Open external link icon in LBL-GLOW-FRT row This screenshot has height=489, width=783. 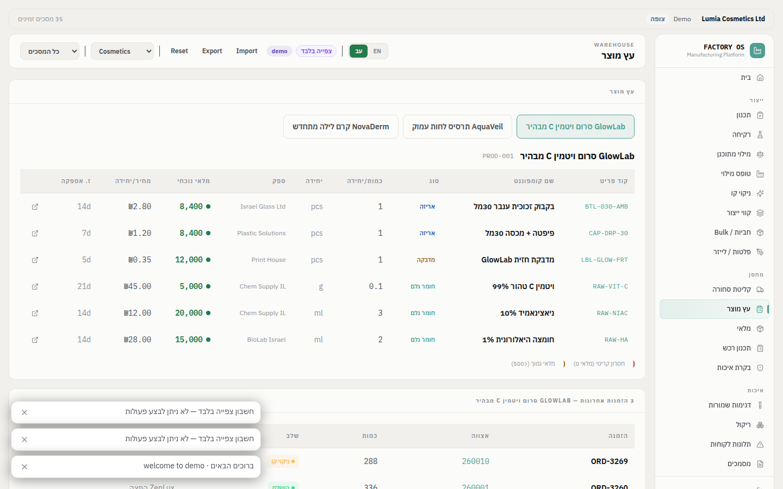(x=35, y=260)
